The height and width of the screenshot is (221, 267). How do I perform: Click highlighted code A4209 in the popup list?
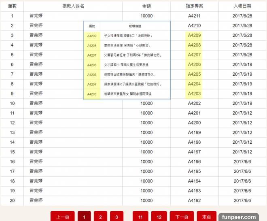click(x=92, y=36)
